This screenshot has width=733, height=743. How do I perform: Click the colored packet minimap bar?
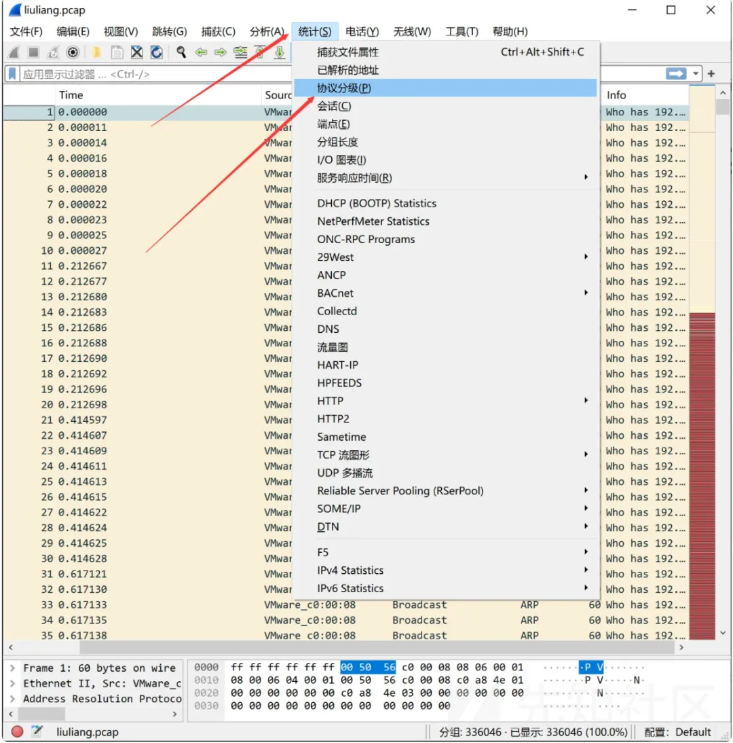pos(702,363)
